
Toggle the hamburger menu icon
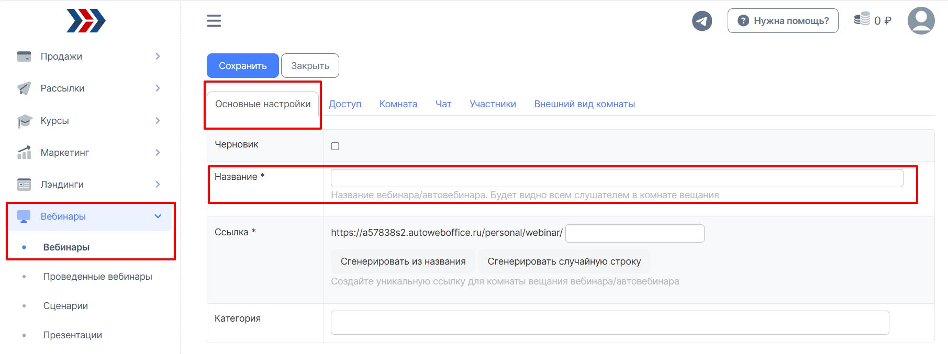click(x=214, y=21)
